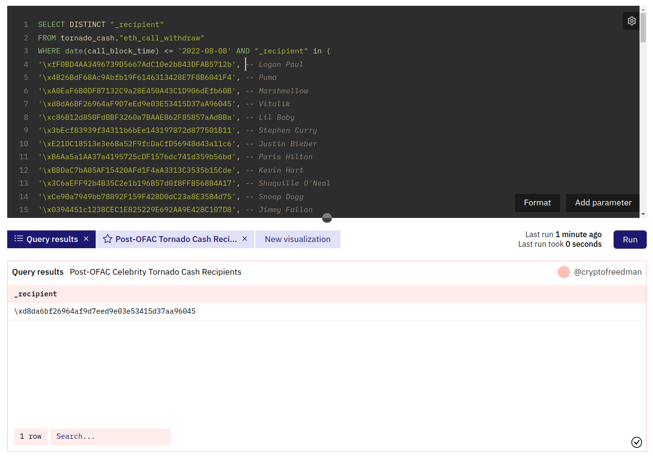Click the Last run 1 minute ago text
Viewport: 653px width, 457px height.
click(563, 234)
